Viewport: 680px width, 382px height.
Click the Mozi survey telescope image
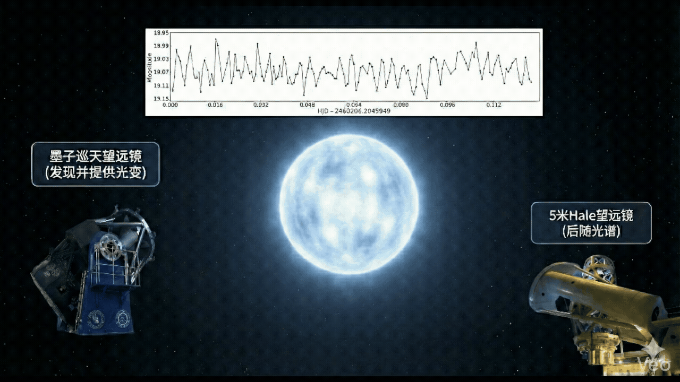coord(93,271)
